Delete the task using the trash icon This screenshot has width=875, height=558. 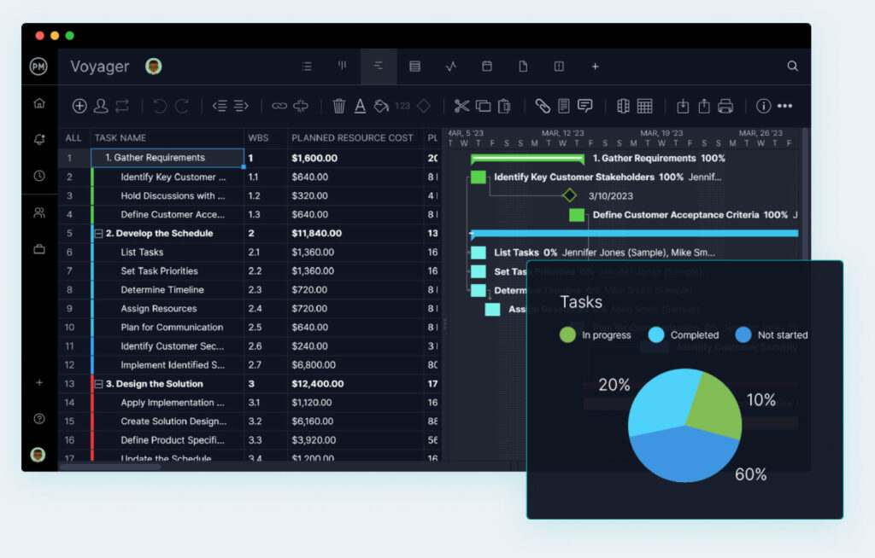point(338,106)
